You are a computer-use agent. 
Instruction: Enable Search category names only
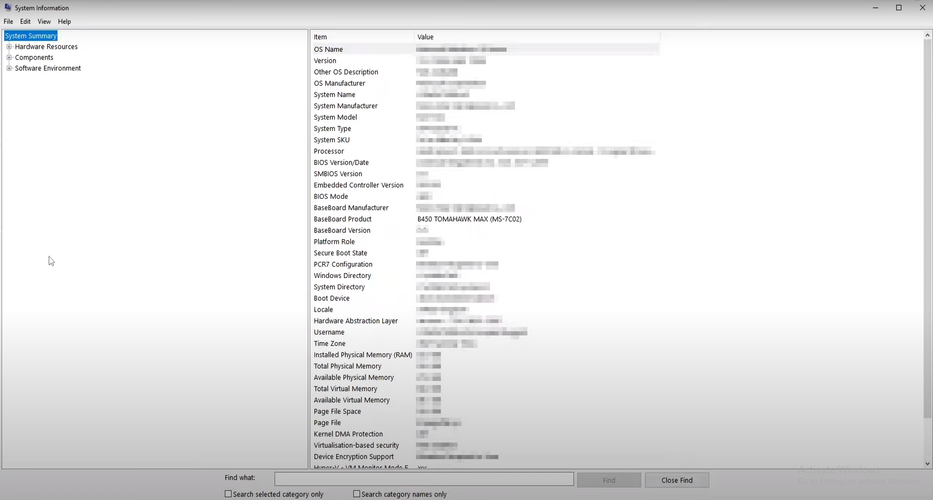point(356,494)
